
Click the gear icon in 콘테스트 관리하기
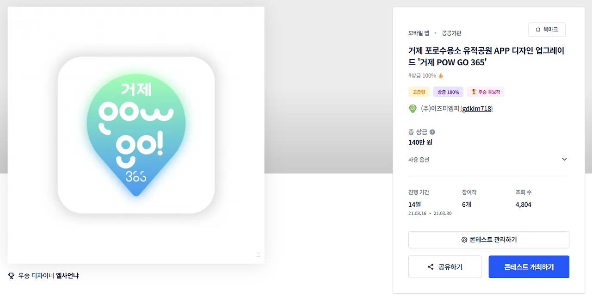click(464, 240)
